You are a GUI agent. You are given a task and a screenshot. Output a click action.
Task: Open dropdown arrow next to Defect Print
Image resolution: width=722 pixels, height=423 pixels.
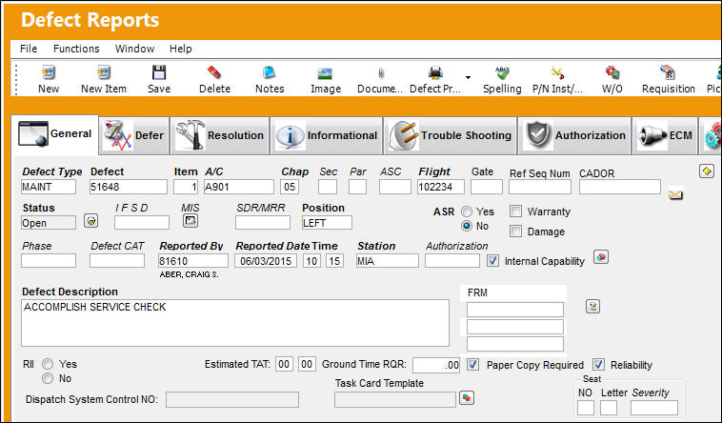[x=468, y=77]
